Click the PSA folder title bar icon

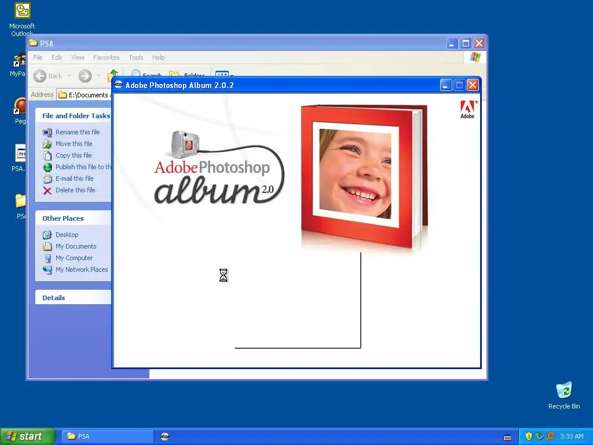point(34,43)
